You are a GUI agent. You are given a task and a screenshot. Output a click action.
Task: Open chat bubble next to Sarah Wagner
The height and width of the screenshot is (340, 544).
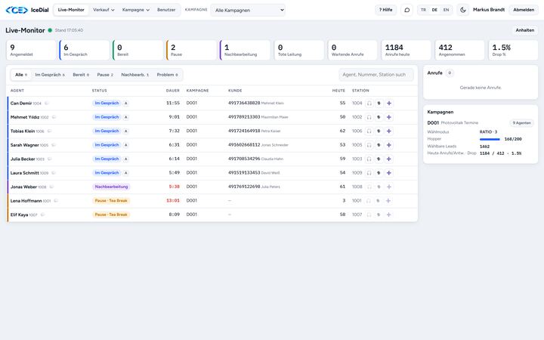coord(54,145)
